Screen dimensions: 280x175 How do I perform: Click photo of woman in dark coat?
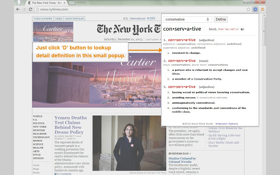click(x=129, y=143)
